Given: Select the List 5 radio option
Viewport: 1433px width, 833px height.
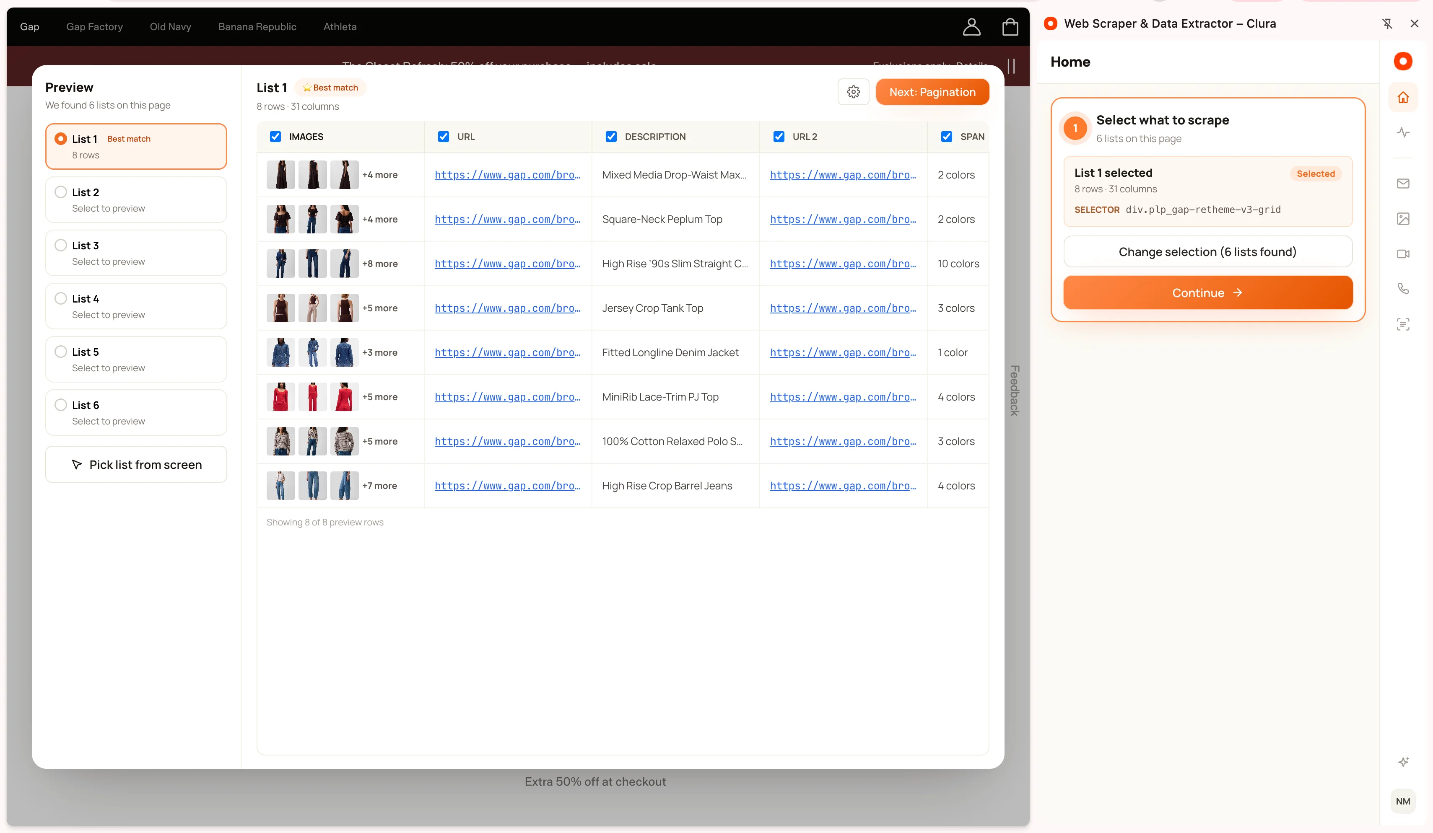Looking at the screenshot, I should click(x=61, y=352).
